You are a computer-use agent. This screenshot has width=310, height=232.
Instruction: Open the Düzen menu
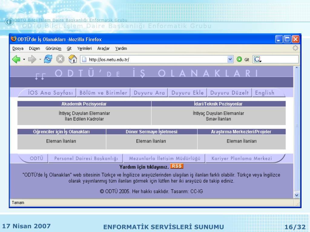35,49
